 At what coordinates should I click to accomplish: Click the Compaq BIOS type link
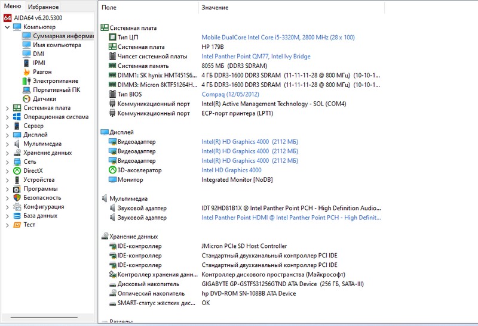click(230, 94)
